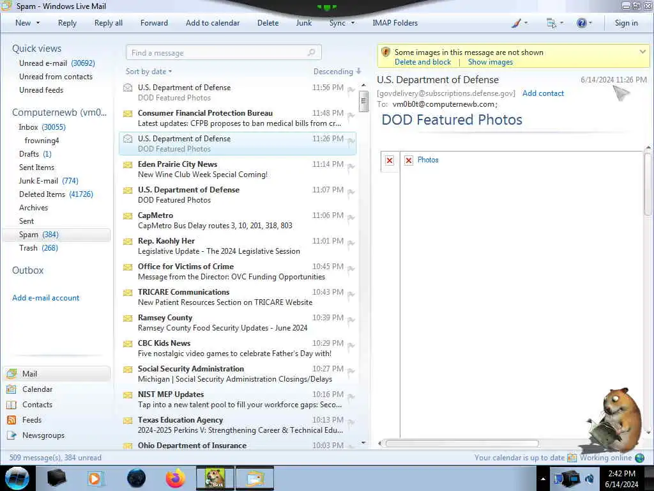Image resolution: width=654 pixels, height=491 pixels.
Task: Click Add e-mail account link
Action: click(45, 298)
